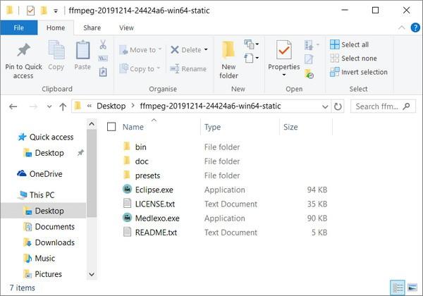This screenshot has width=423, height=296.
Task: Open the recent locations dropdown arrow
Action: [x=49, y=106]
